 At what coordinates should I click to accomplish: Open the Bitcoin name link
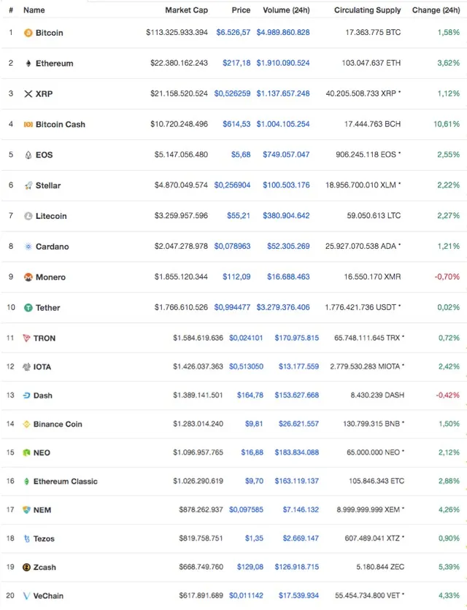[50, 33]
